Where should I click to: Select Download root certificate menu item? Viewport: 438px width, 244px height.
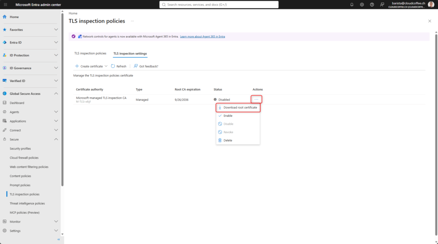[x=238, y=107]
